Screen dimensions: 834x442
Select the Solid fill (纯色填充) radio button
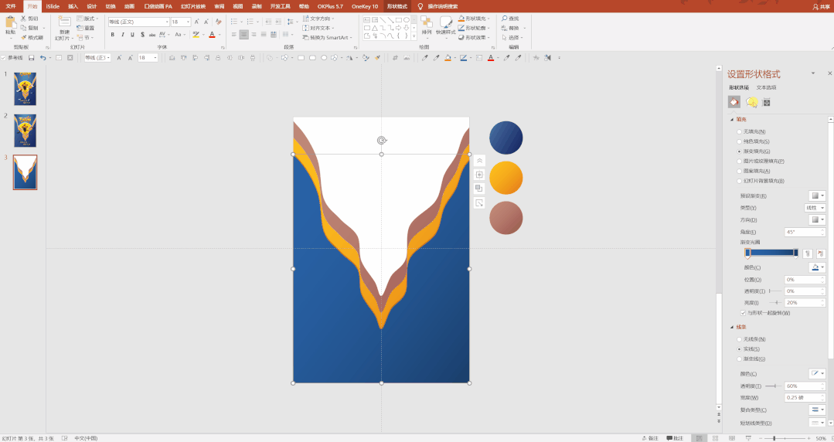[x=740, y=141]
